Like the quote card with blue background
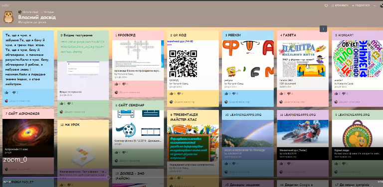Viewport: 383px width, 187px height. (7, 93)
